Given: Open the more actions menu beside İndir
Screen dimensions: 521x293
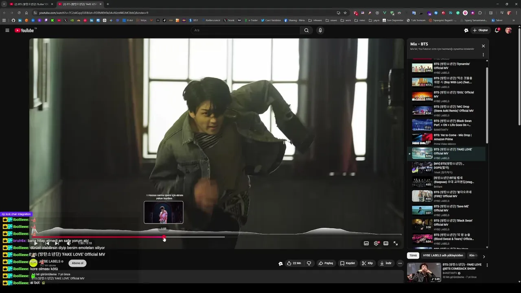Looking at the screenshot, I should point(400,263).
